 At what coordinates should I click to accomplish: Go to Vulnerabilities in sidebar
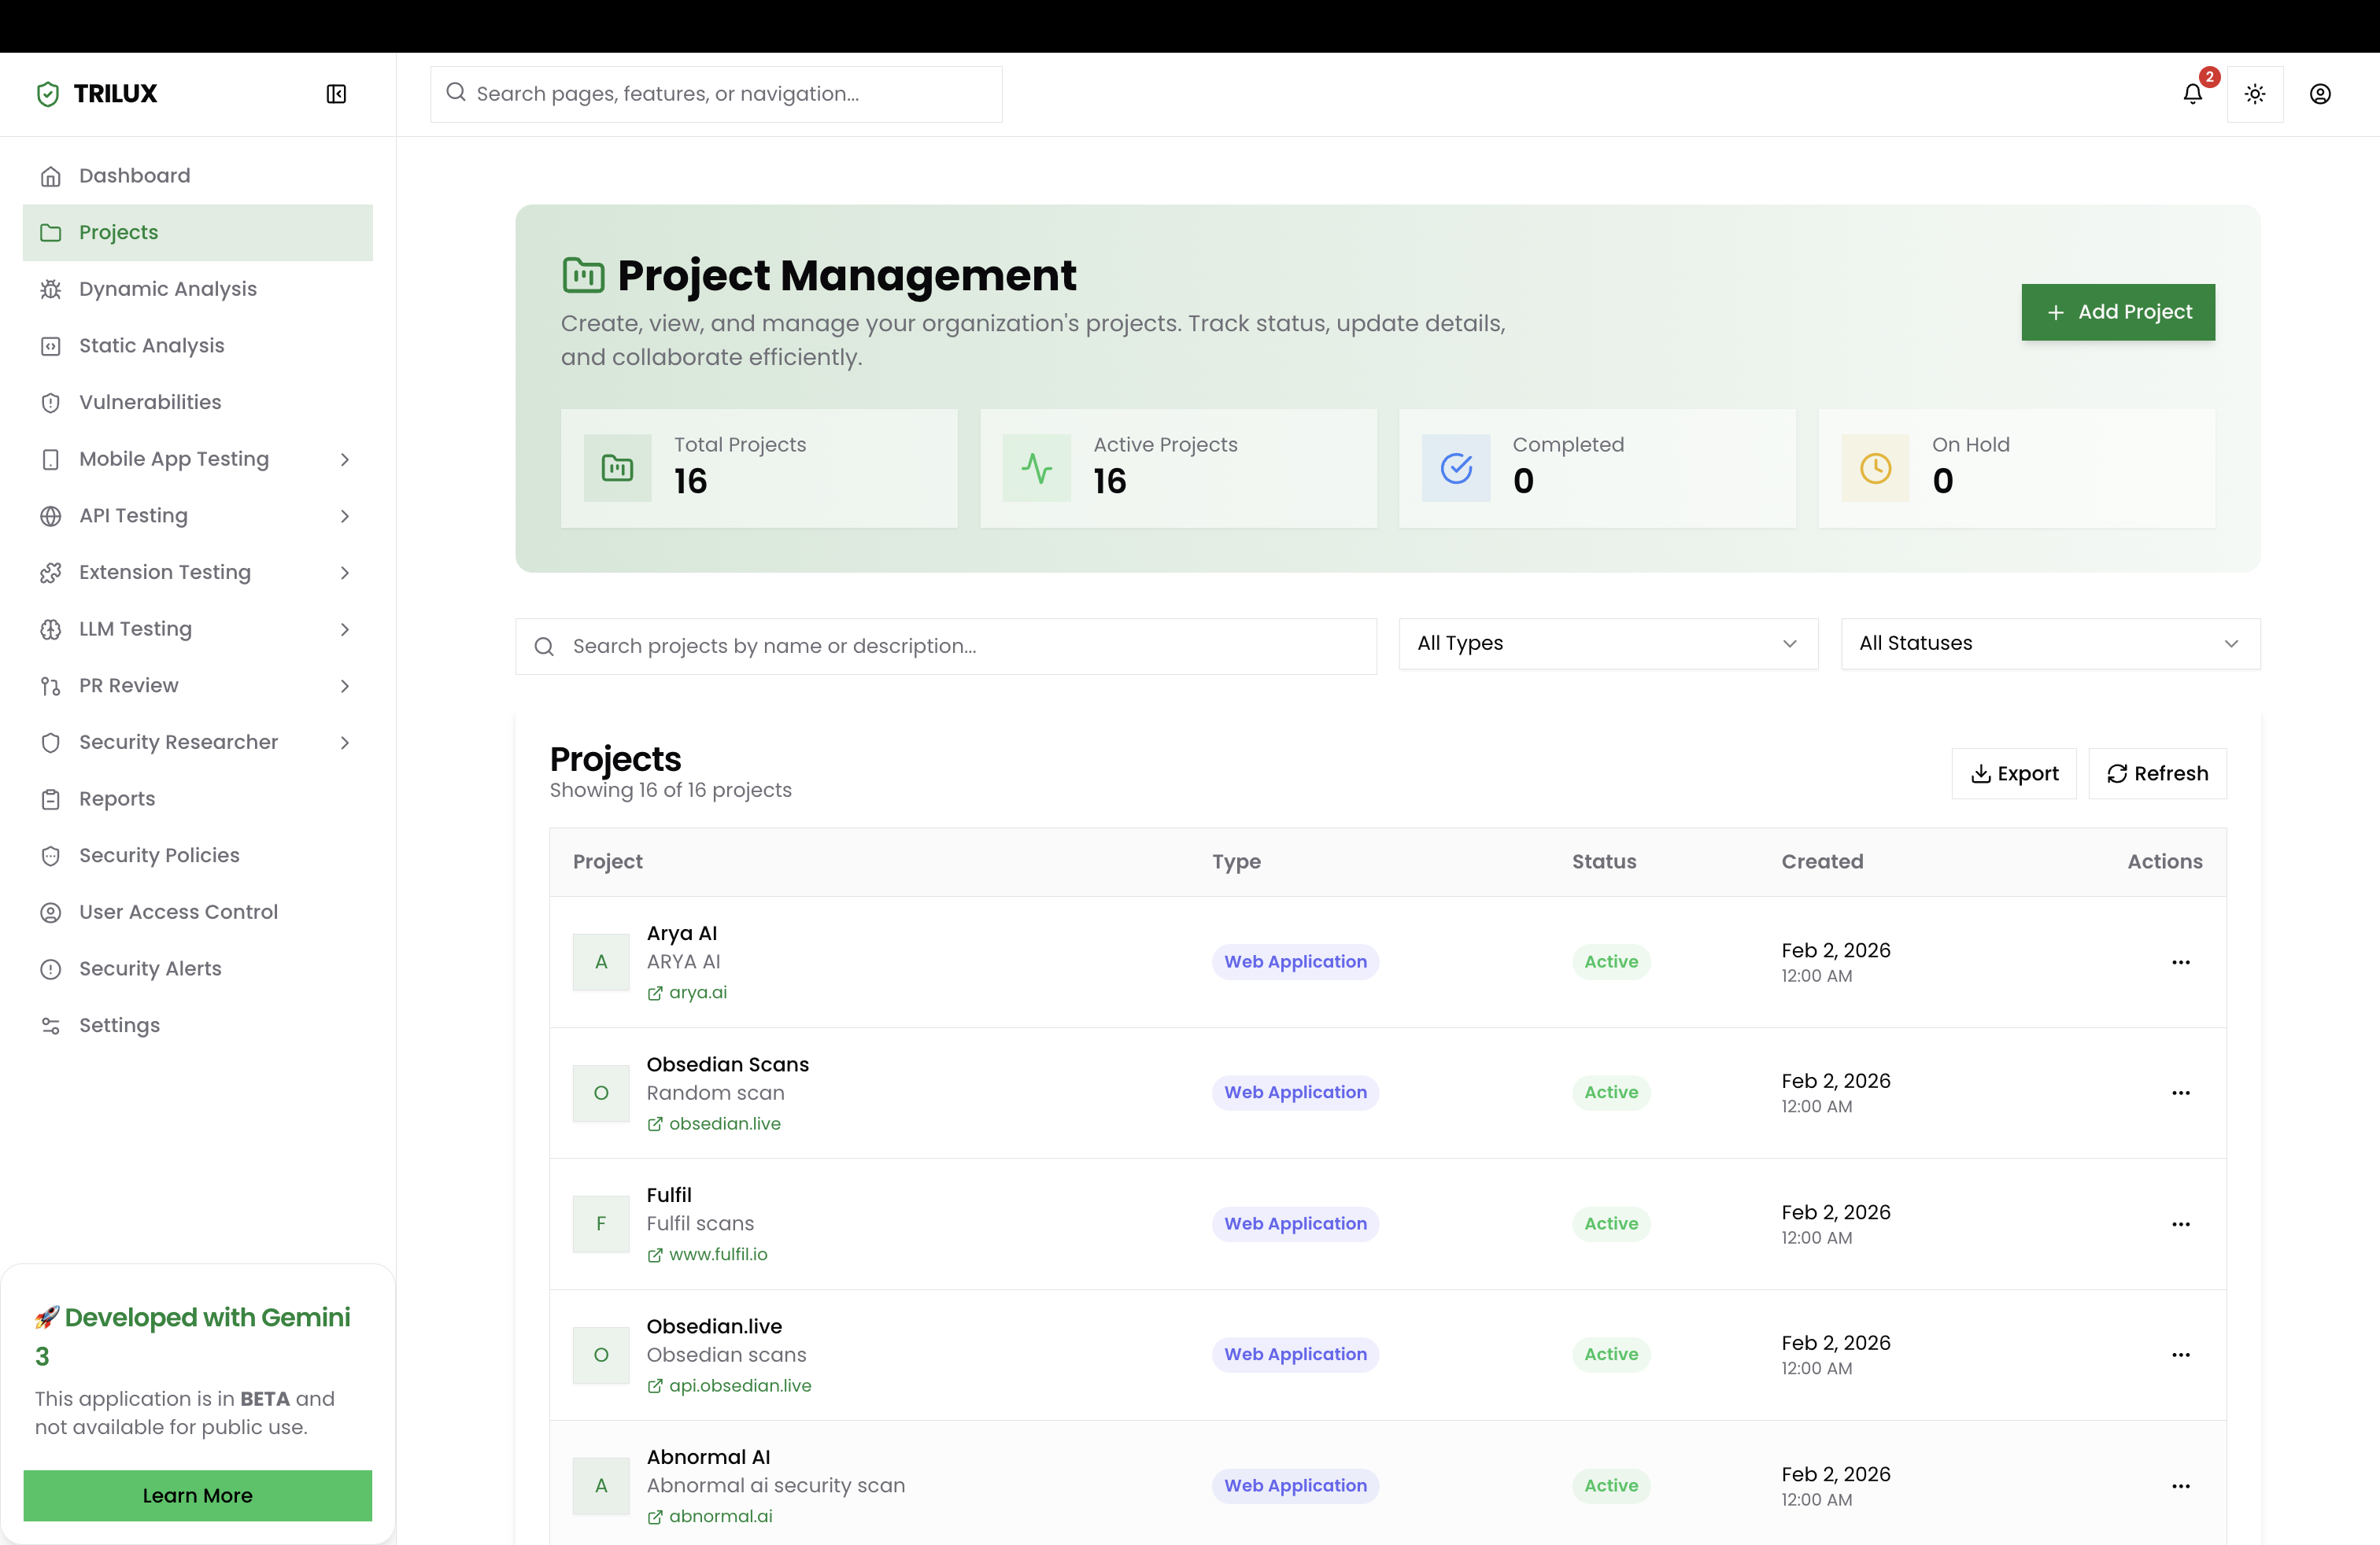150,402
